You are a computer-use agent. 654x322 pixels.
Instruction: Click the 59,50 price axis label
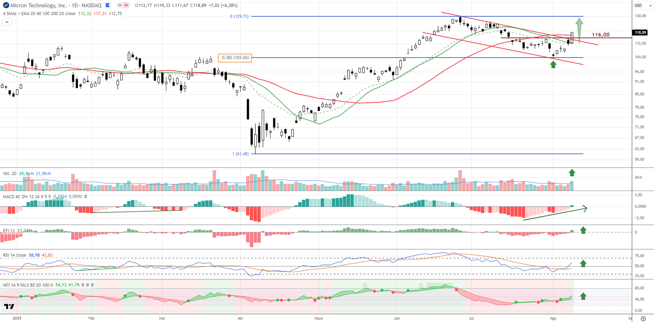639,160
